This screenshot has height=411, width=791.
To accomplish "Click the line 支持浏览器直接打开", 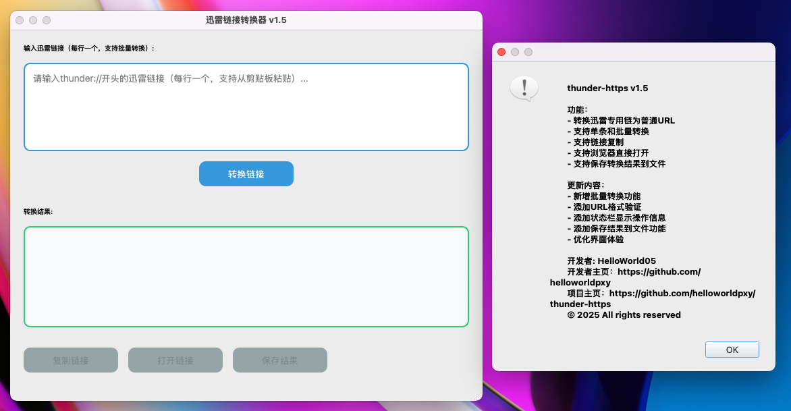I will [608, 153].
